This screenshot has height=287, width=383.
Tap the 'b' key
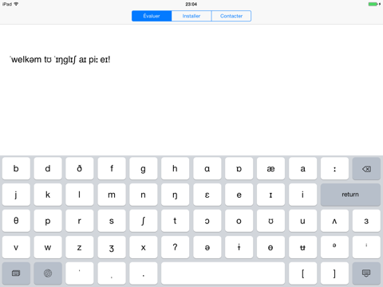click(x=16, y=168)
